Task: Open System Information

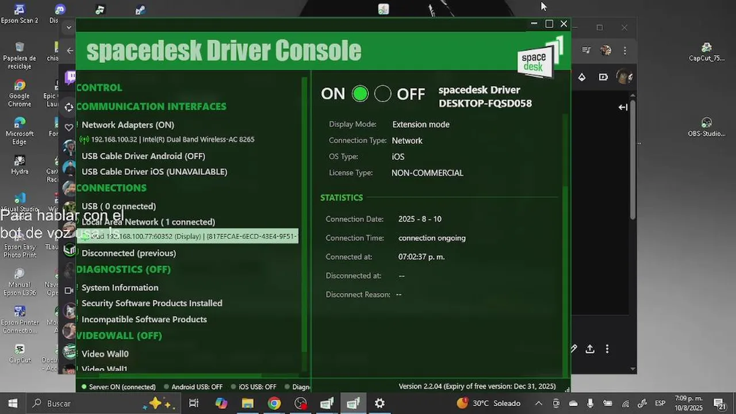Action: click(x=120, y=287)
